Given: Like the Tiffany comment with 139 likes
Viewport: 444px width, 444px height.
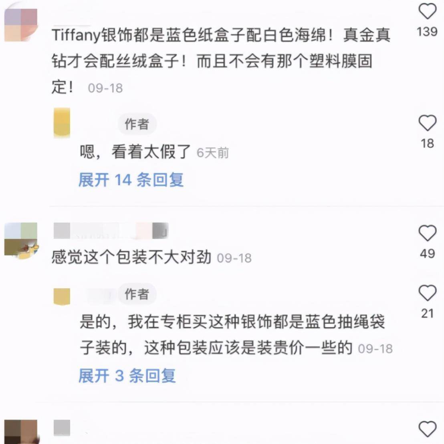Looking at the screenshot, I should click(x=427, y=12).
